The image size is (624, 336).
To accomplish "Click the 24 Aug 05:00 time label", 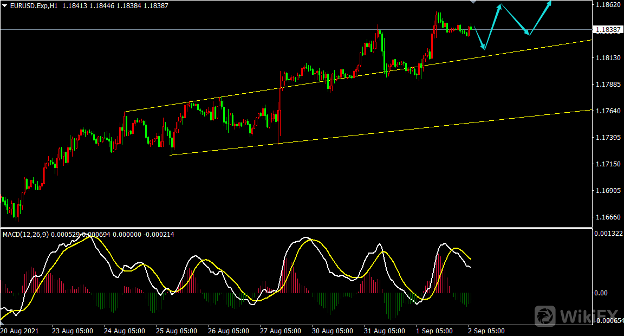I will 124,331.
